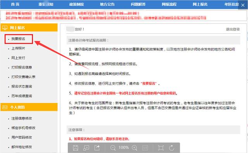Click the red "我要报名" text in item 4
Screen dimensions: 248x153
(x=148, y=83)
